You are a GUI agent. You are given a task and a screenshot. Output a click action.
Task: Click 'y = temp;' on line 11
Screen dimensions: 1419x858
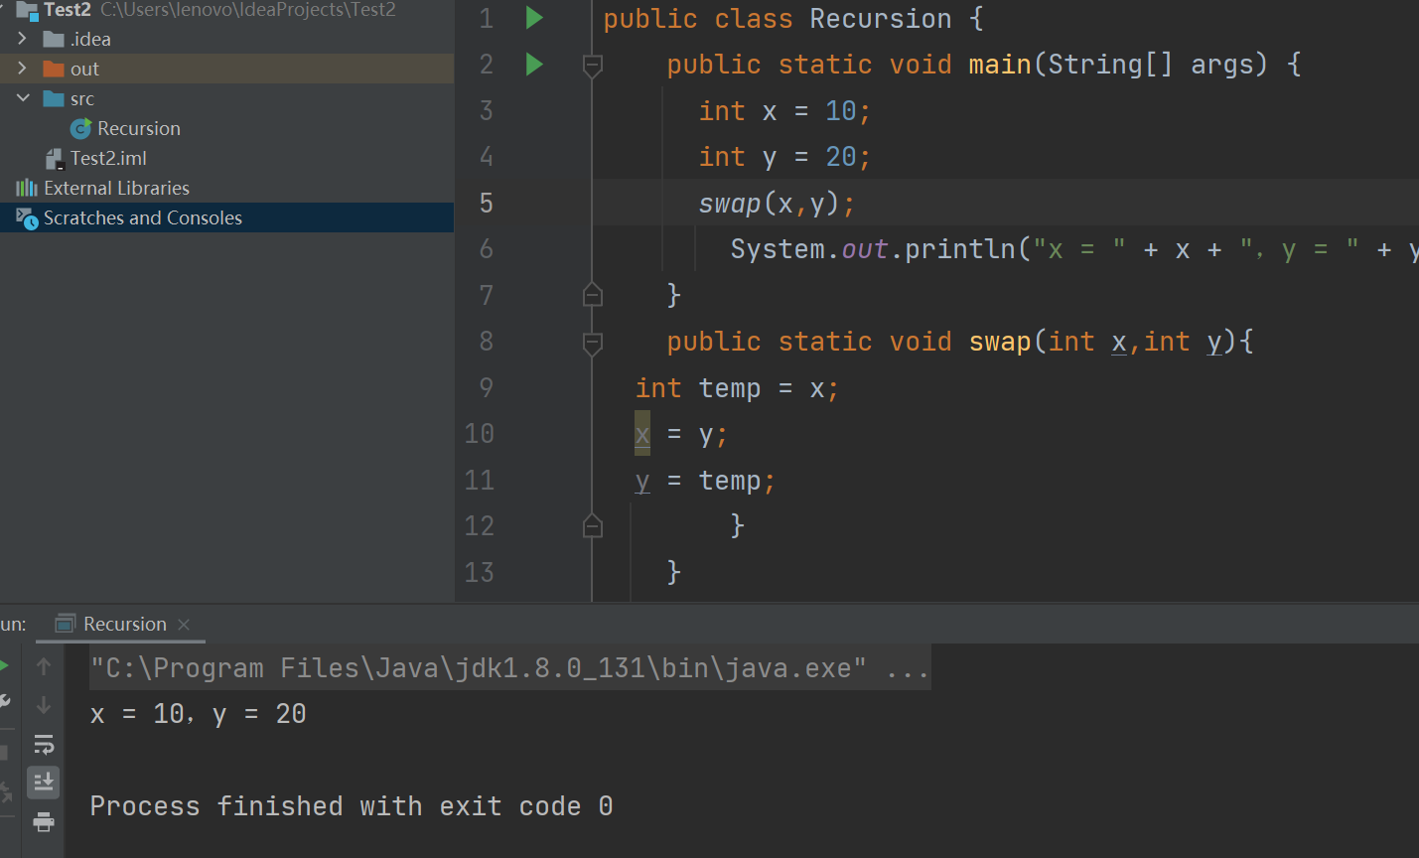click(705, 481)
